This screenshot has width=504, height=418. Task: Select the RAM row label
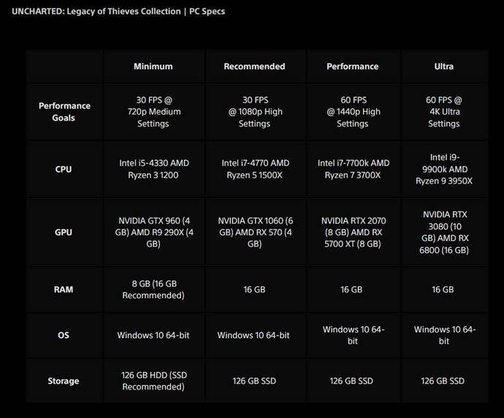pos(64,289)
